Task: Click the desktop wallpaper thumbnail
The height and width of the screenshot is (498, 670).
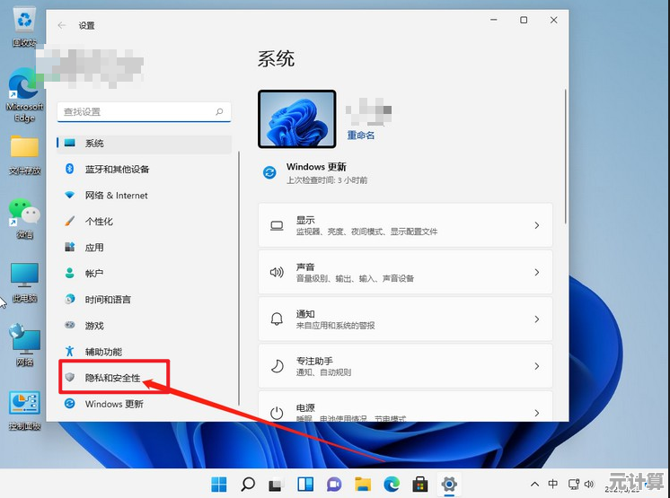Action: (296, 119)
